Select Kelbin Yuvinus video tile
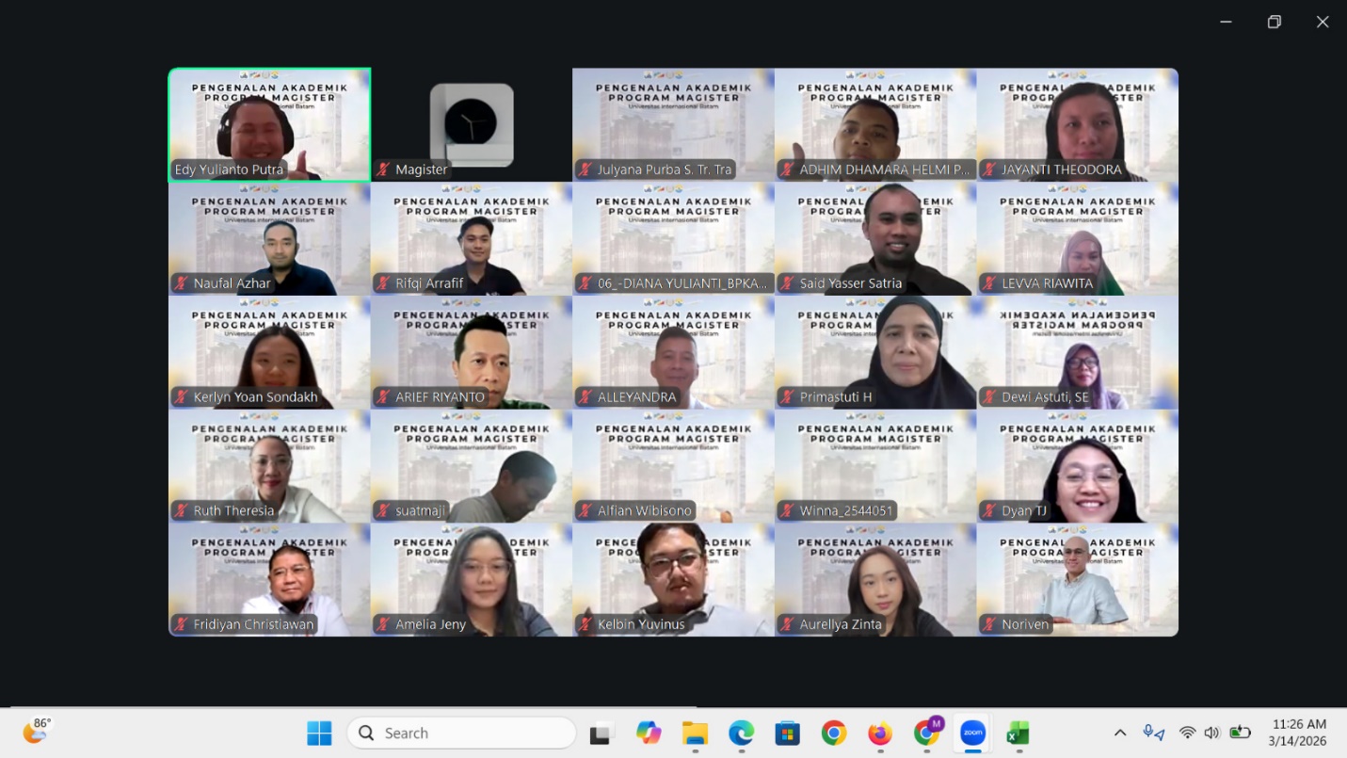 [x=673, y=574]
